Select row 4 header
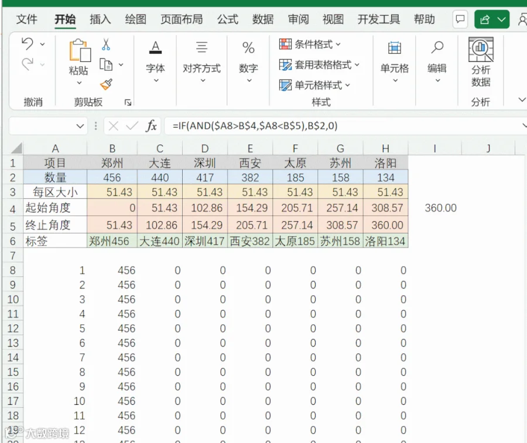The width and height of the screenshot is (527, 443). 12,209
